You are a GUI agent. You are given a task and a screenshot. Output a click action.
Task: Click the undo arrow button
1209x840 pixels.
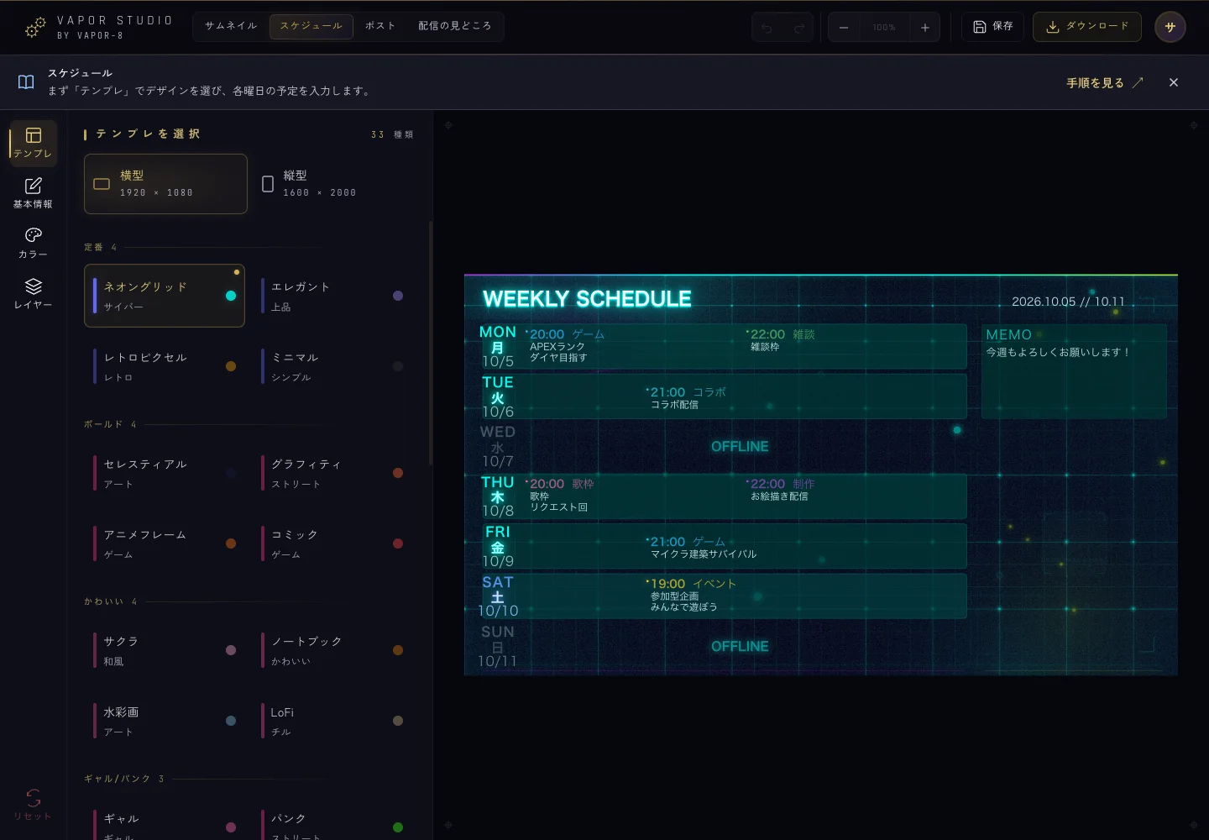pyautogui.click(x=767, y=27)
